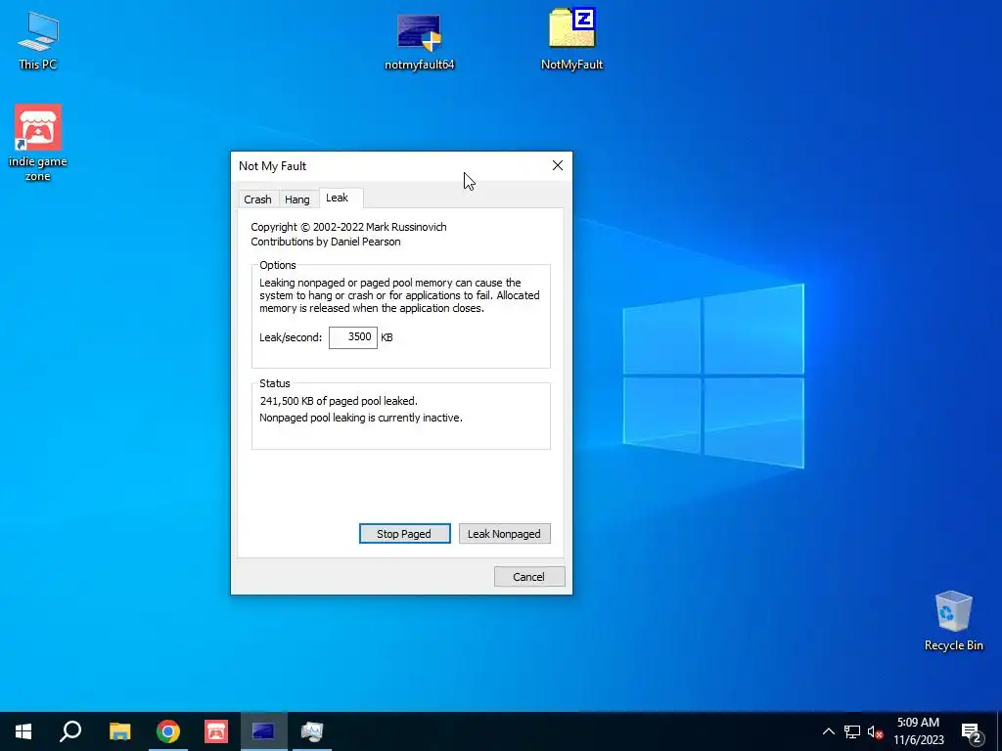Image resolution: width=1002 pixels, height=751 pixels.
Task: Close the Not My Fault dialog
Action: tap(557, 165)
